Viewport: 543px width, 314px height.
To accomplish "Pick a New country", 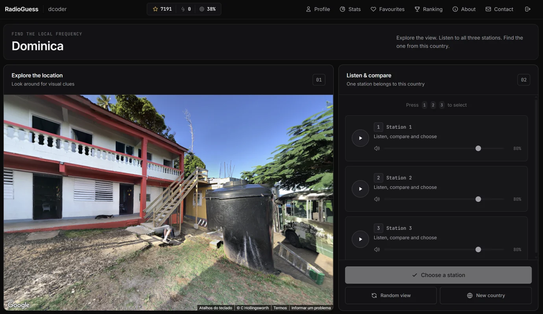I will click(486, 296).
